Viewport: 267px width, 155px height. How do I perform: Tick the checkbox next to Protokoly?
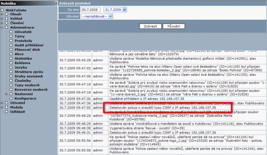point(11,41)
